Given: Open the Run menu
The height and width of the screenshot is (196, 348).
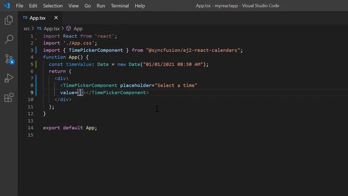Looking at the screenshot, I should 101,6.
